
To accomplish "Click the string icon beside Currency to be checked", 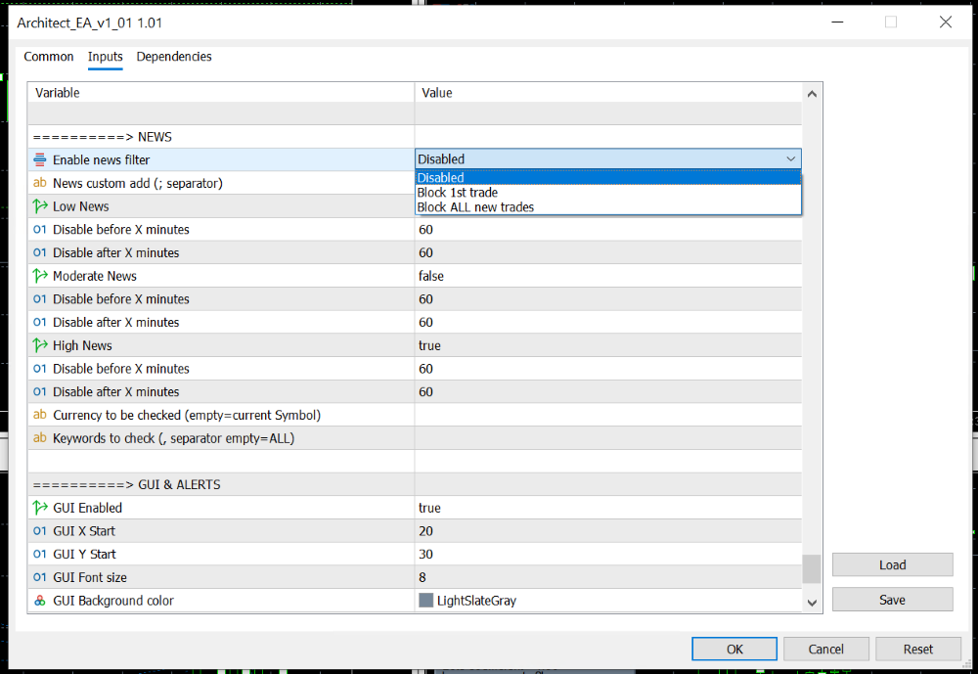I will (40, 415).
